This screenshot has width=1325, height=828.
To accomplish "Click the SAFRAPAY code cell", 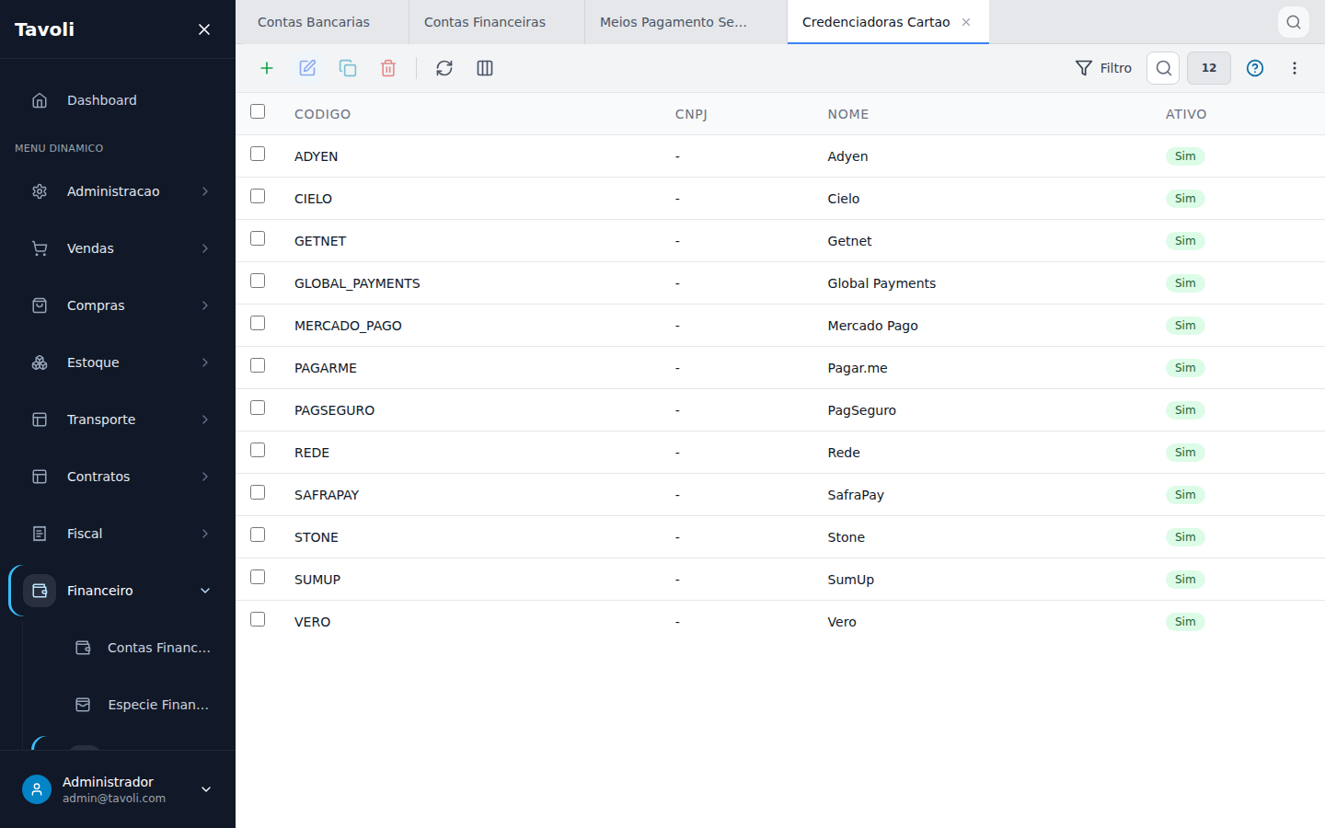I will [327, 495].
